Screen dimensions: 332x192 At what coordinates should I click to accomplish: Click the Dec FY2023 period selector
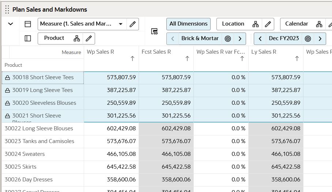pyautogui.click(x=284, y=38)
